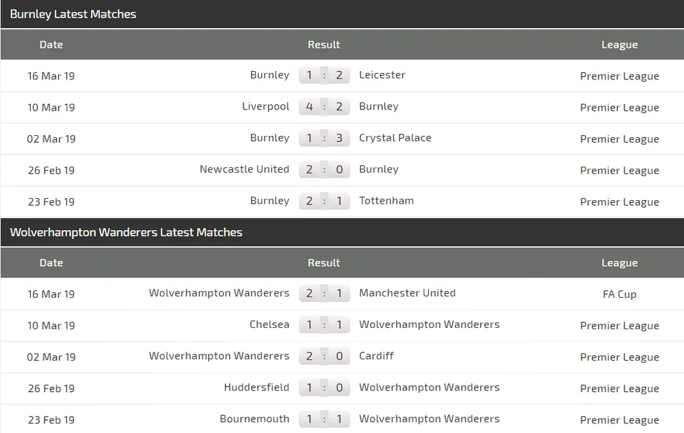Open the Crystal Palace team page
The image size is (684, 433).
[x=395, y=138]
